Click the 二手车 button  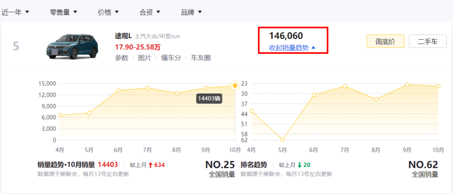click(428, 41)
